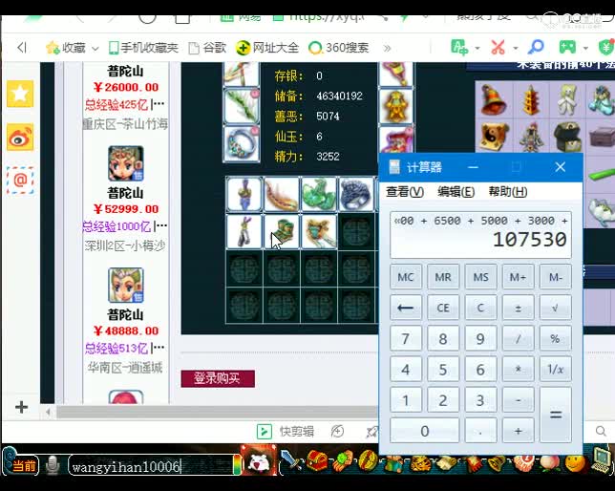Click the sword attack icon in game bar
This screenshot has width=615, height=491.
(x=291, y=461)
